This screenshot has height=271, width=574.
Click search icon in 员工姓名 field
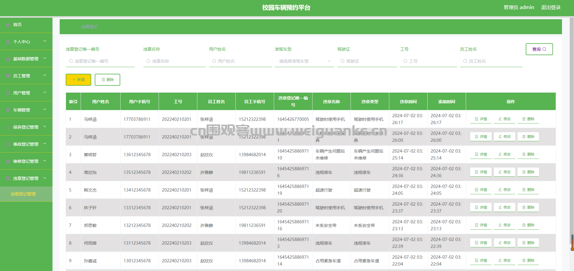[465, 61]
